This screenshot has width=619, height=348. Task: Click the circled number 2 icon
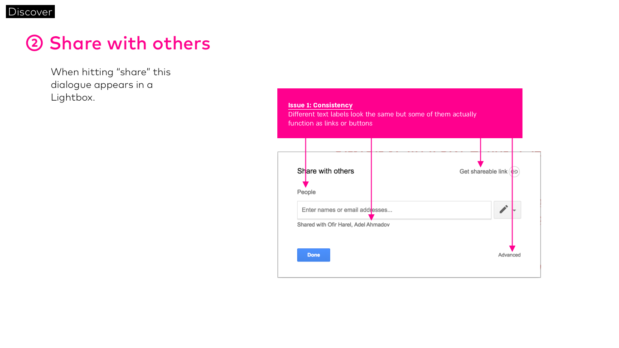[34, 43]
